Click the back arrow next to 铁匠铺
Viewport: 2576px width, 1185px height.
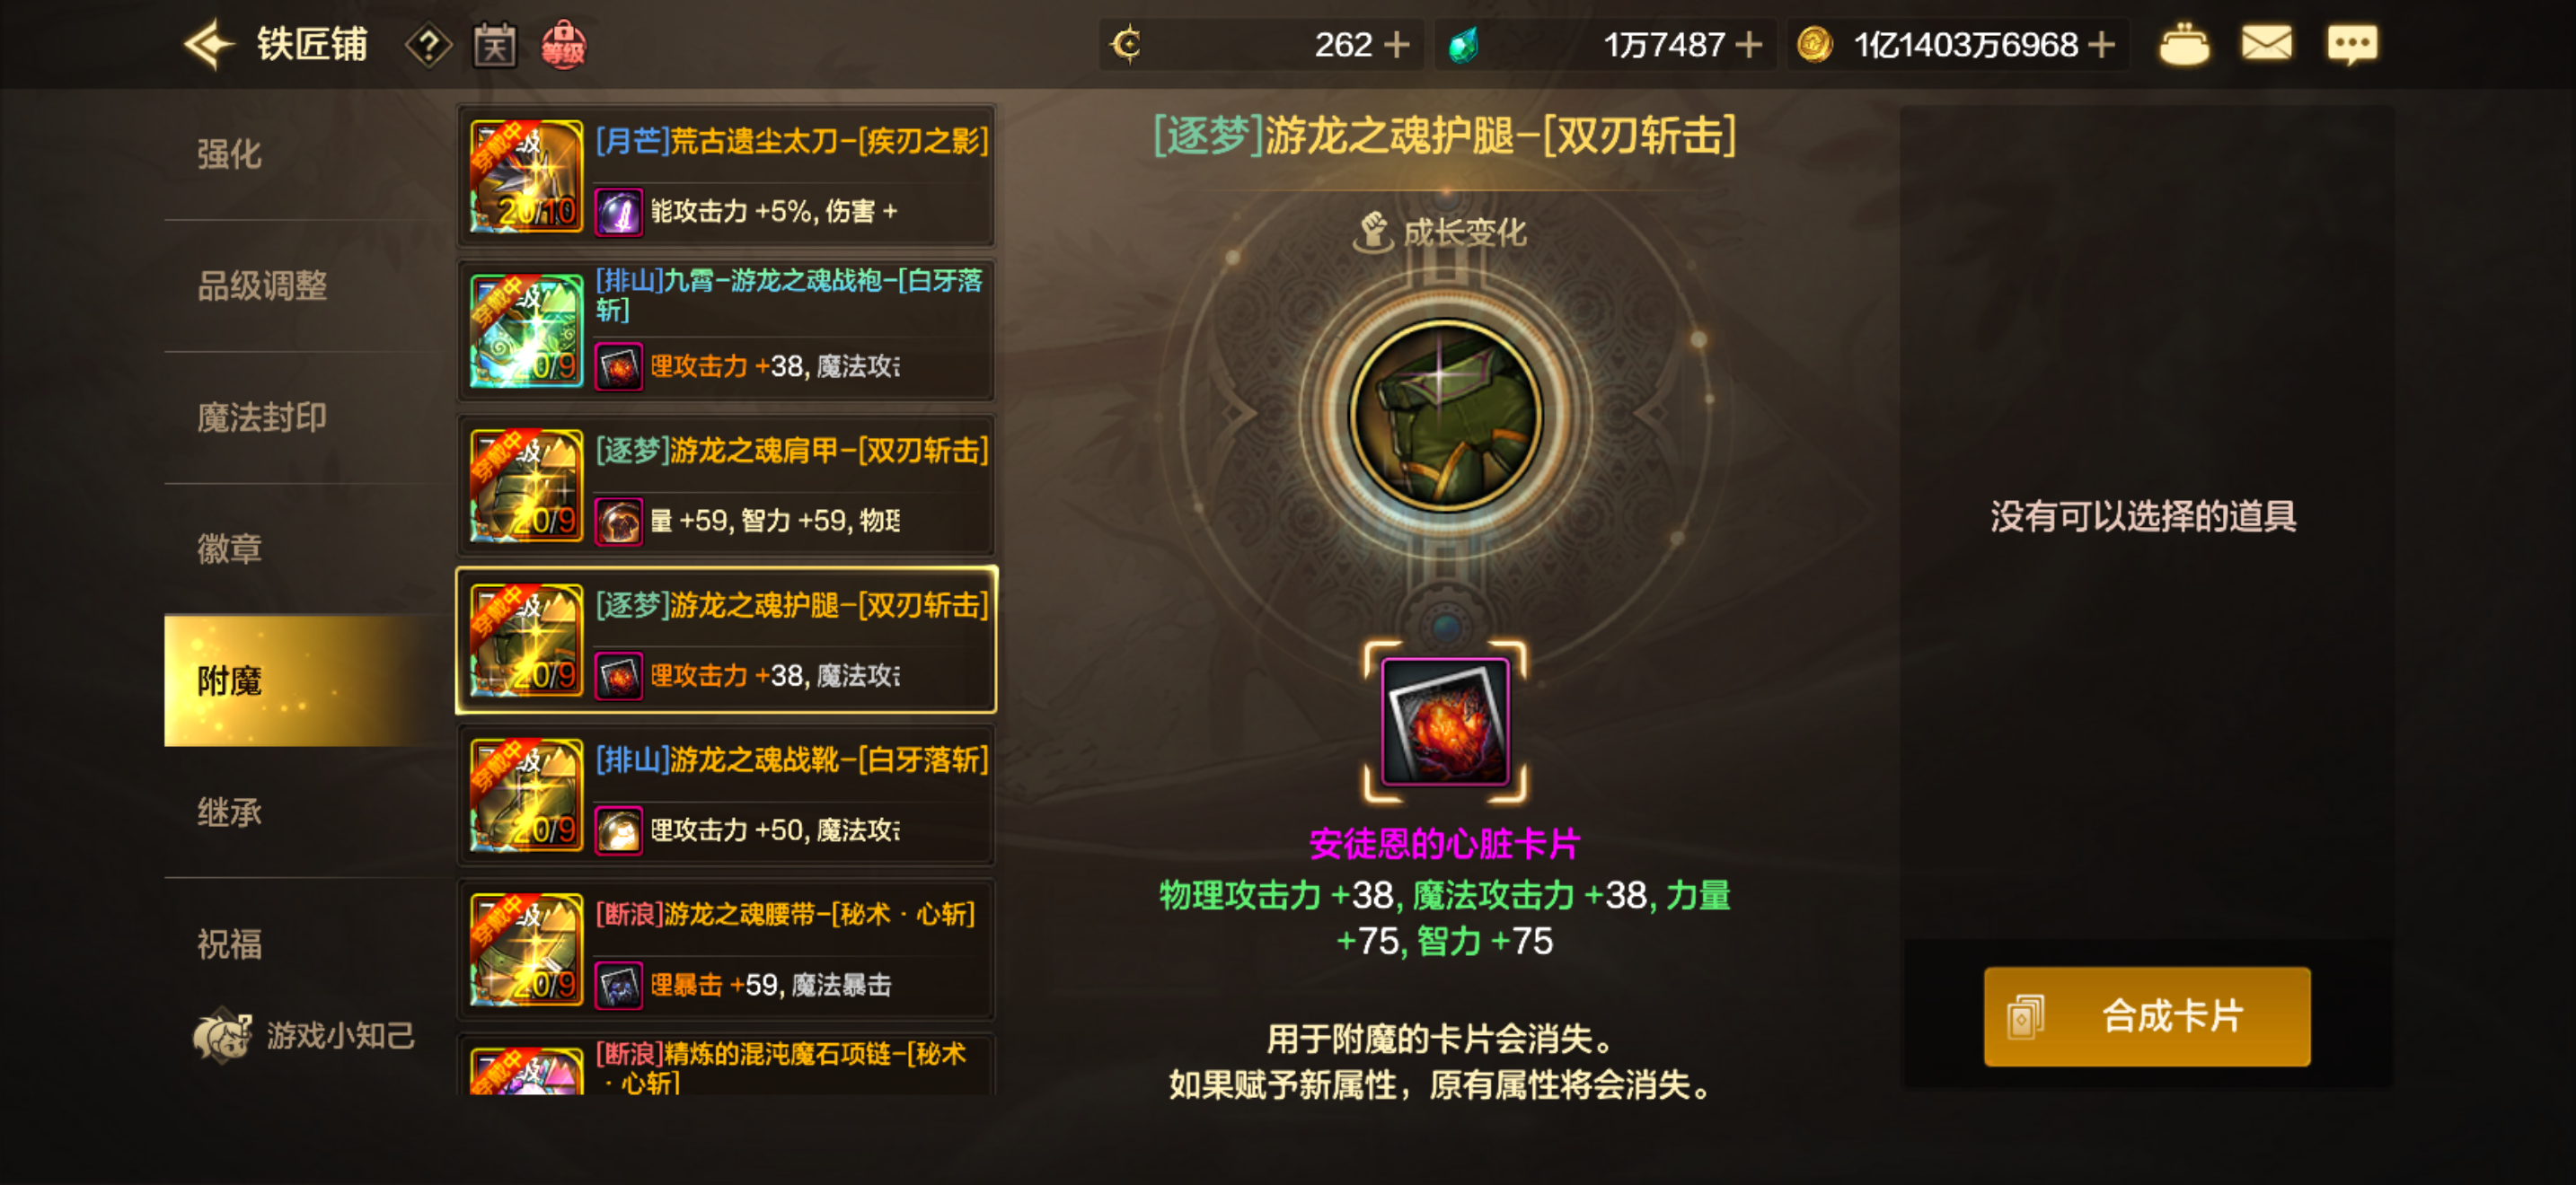(x=209, y=45)
